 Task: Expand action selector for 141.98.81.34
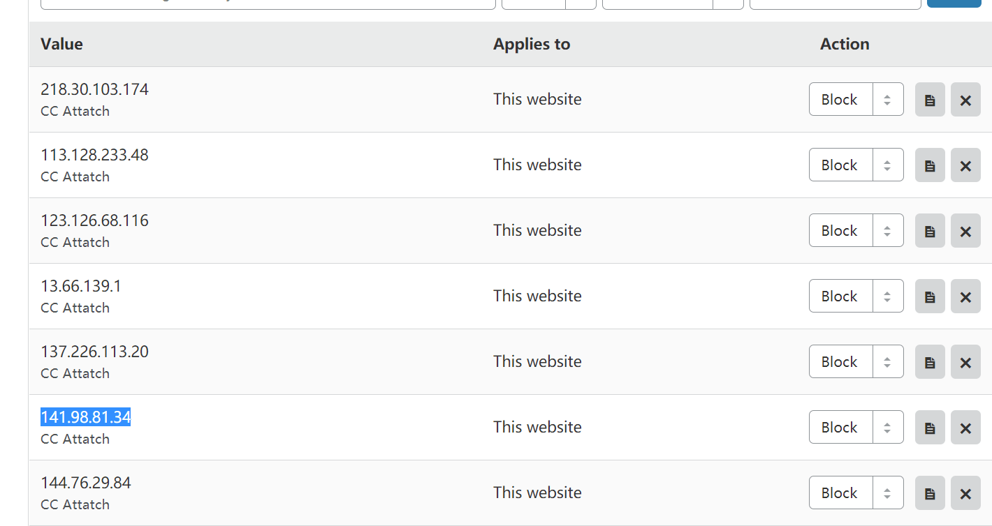856,427
